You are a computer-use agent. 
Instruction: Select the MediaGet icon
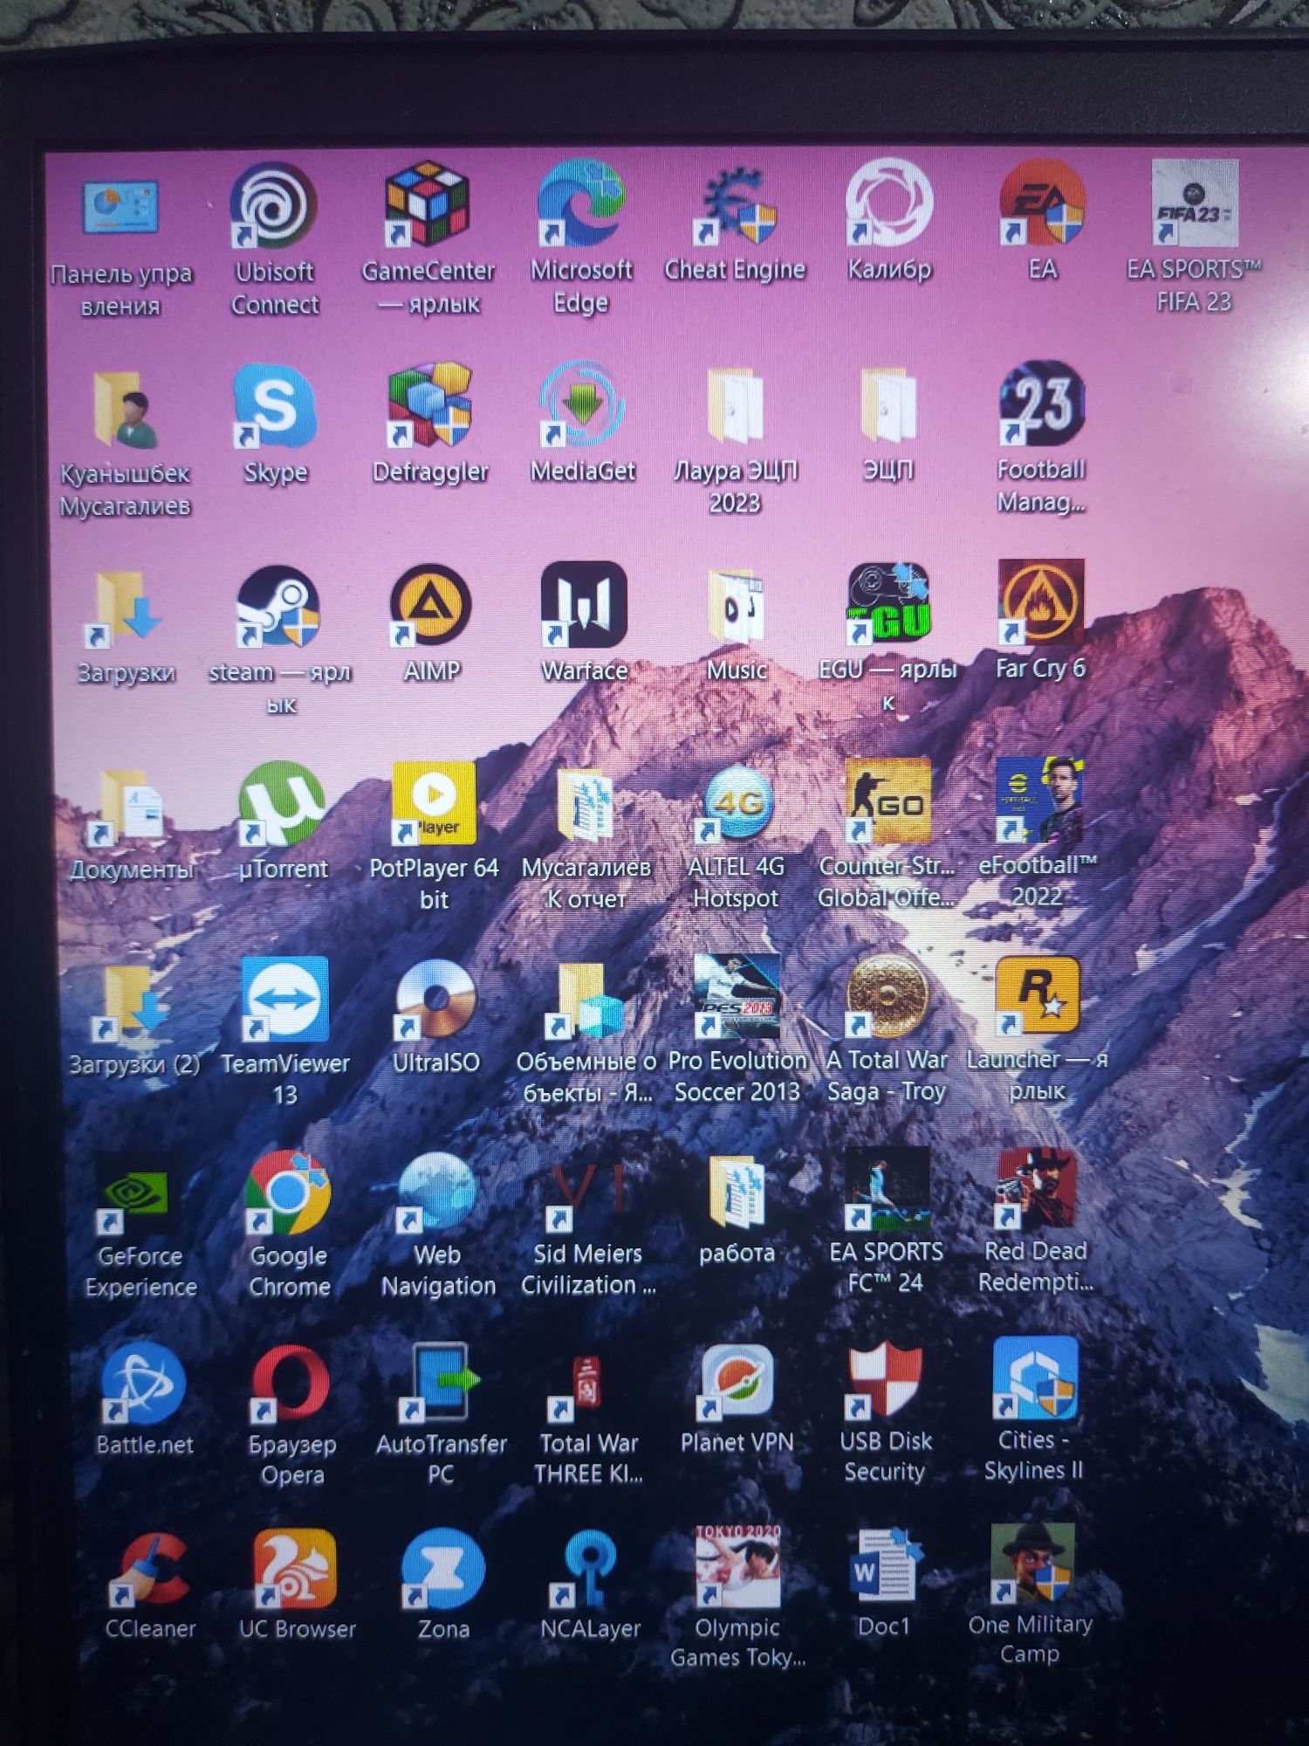[x=582, y=404]
